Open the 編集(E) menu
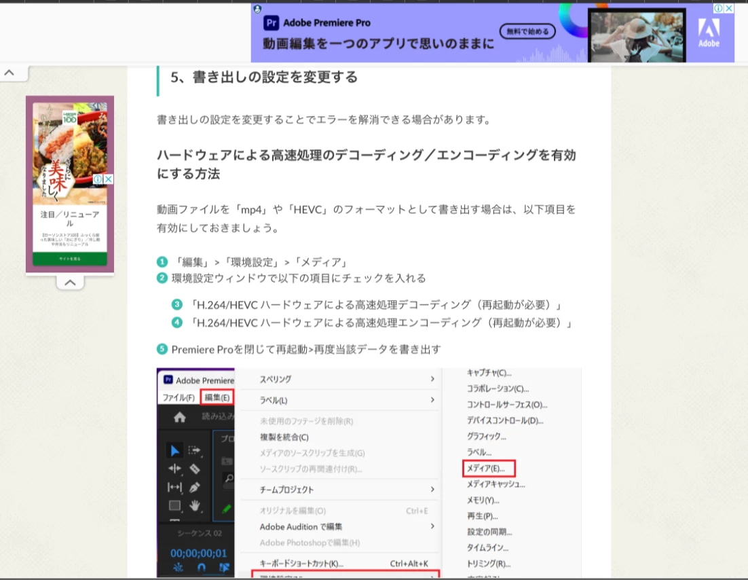 pyautogui.click(x=217, y=397)
